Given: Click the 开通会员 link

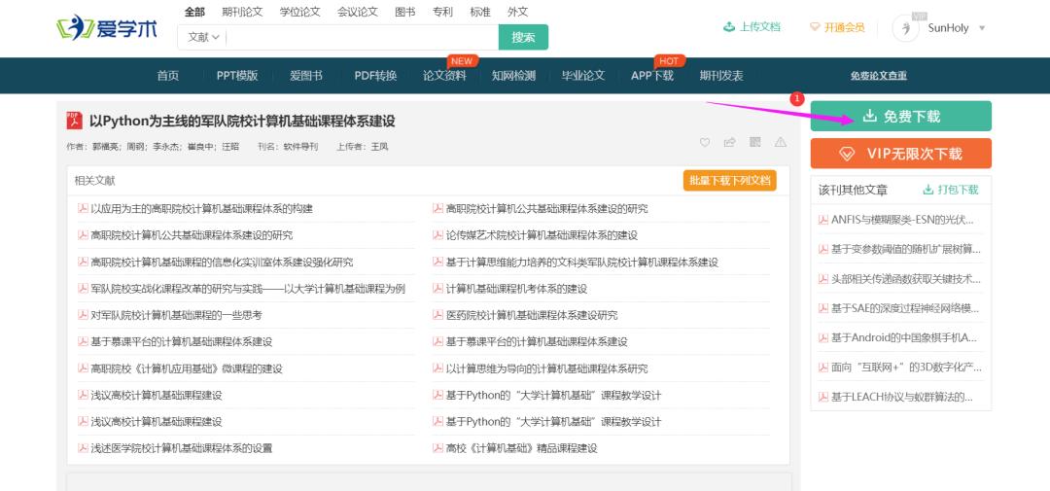Looking at the screenshot, I should pos(837,27).
